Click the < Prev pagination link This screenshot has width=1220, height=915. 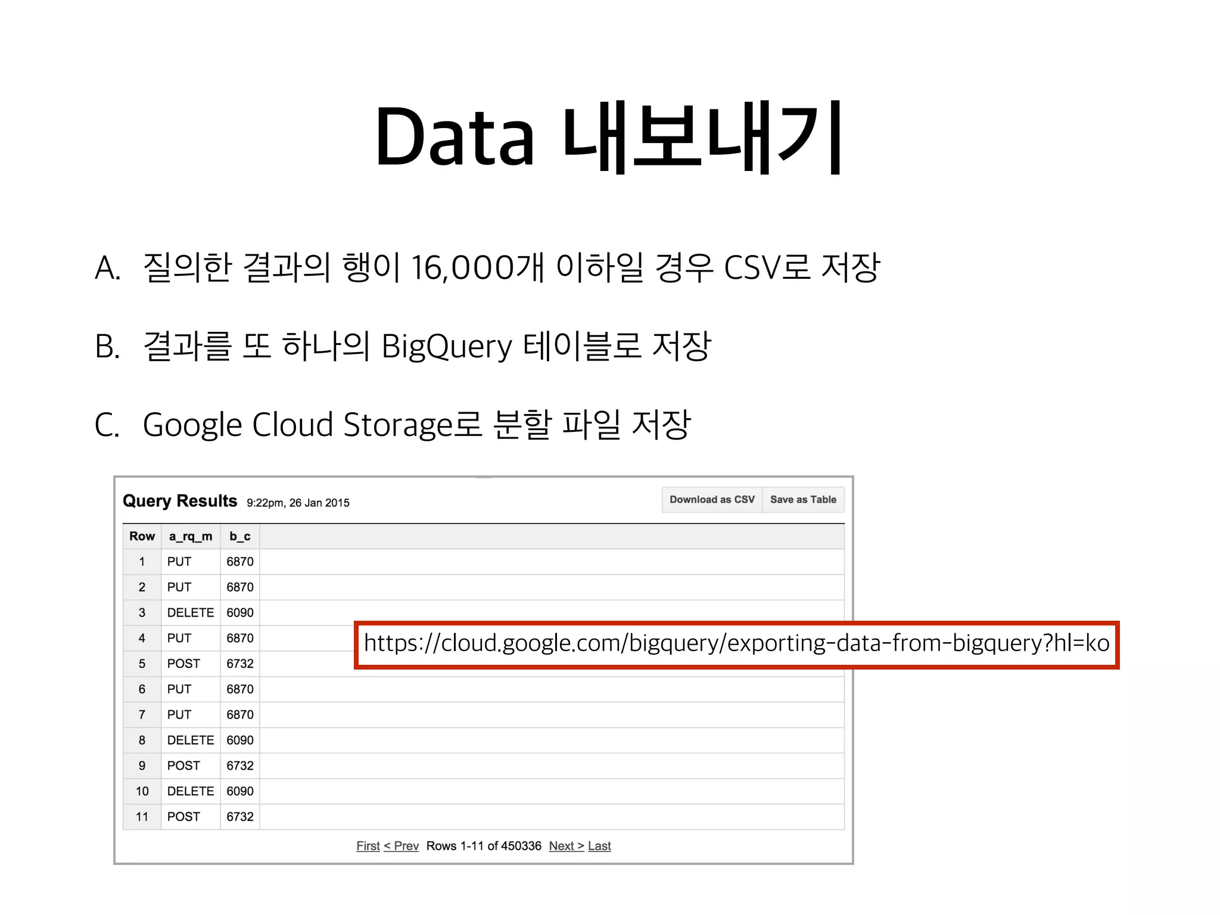[x=402, y=846]
